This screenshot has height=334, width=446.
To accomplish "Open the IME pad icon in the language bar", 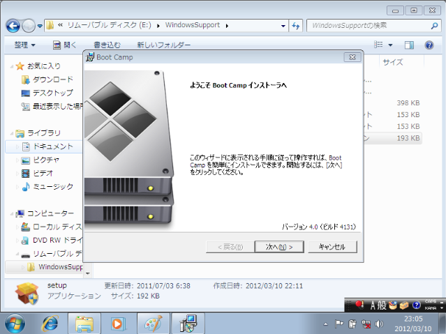I will (392, 305).
